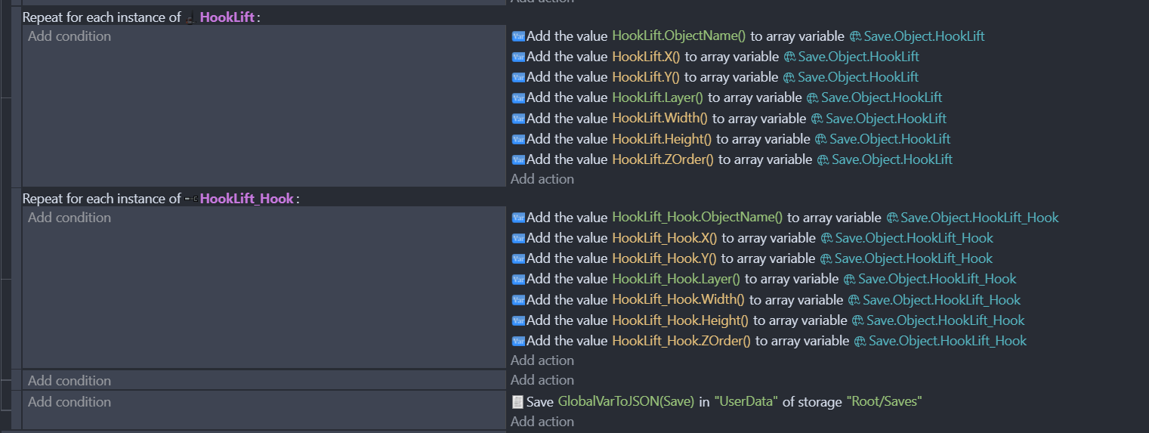This screenshot has height=433, width=1149.
Task: Click the HookLift object icon in the repeat header
Action: (190, 17)
